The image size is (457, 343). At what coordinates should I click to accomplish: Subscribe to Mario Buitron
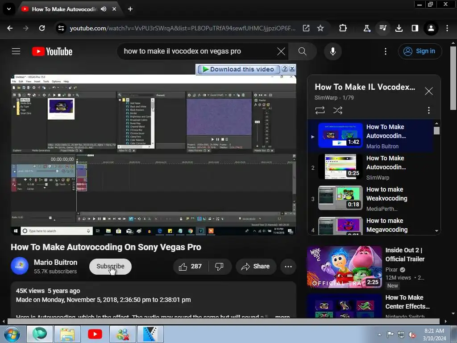coord(110,266)
